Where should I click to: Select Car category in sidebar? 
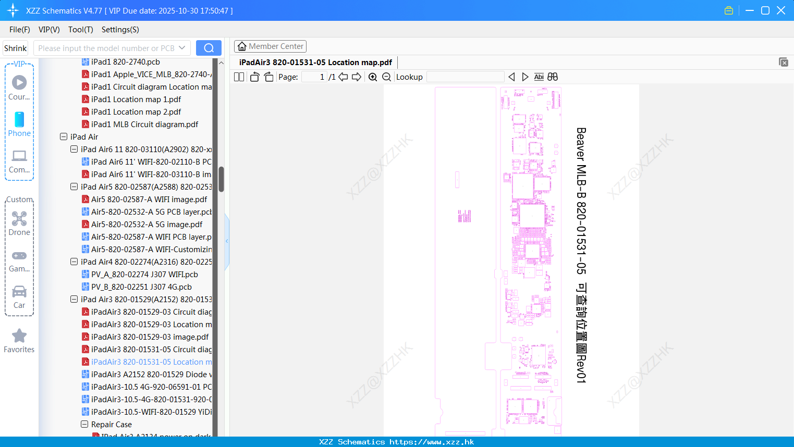tap(19, 297)
